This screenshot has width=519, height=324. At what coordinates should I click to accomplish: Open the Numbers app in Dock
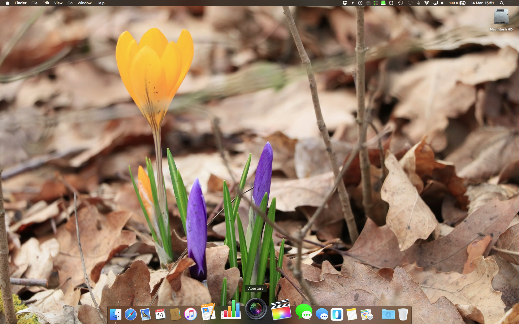point(231,310)
